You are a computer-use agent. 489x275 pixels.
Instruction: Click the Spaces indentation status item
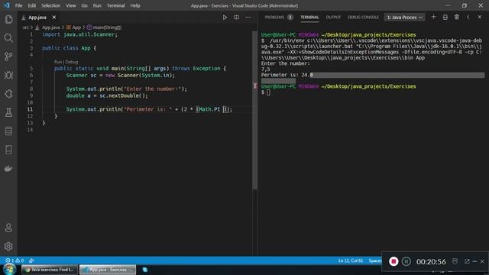374,260
